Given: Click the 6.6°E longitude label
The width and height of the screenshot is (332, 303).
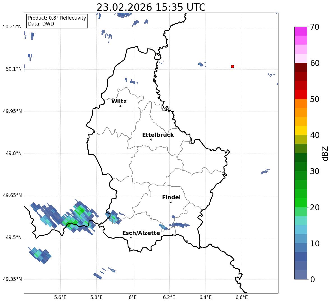Looking at the screenshot, I should tap(242, 297).
